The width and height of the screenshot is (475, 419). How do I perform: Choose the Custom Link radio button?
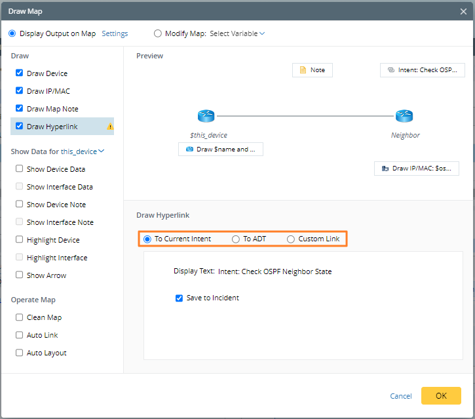pos(291,239)
